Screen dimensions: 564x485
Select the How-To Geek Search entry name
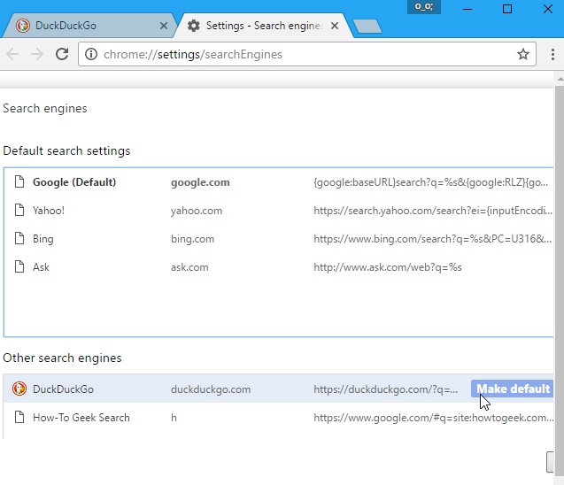[x=81, y=418]
